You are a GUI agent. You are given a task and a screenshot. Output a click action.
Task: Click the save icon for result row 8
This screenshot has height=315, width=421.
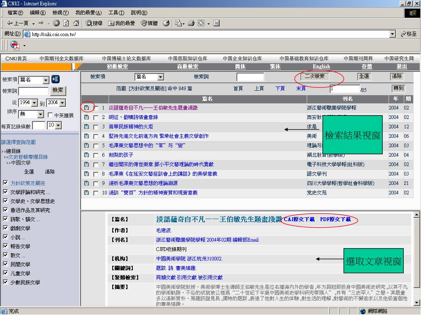coord(86,174)
